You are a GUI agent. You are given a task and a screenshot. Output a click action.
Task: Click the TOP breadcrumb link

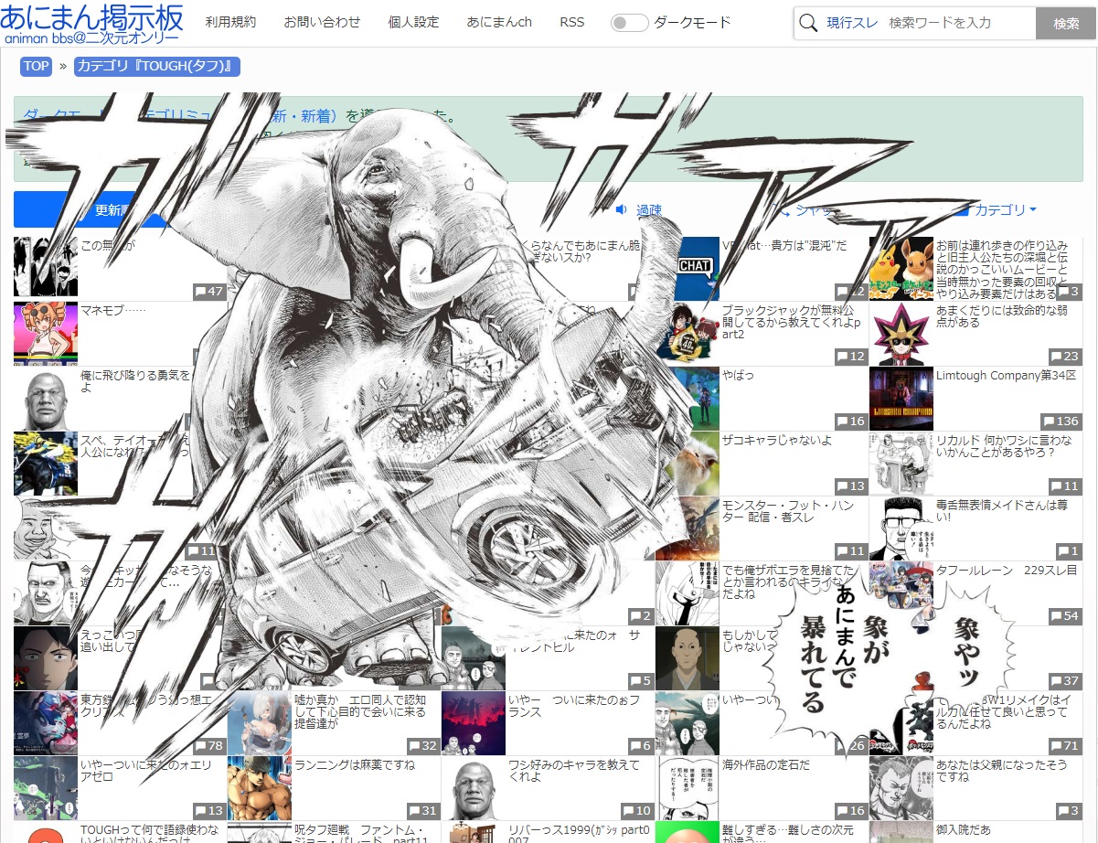point(37,66)
